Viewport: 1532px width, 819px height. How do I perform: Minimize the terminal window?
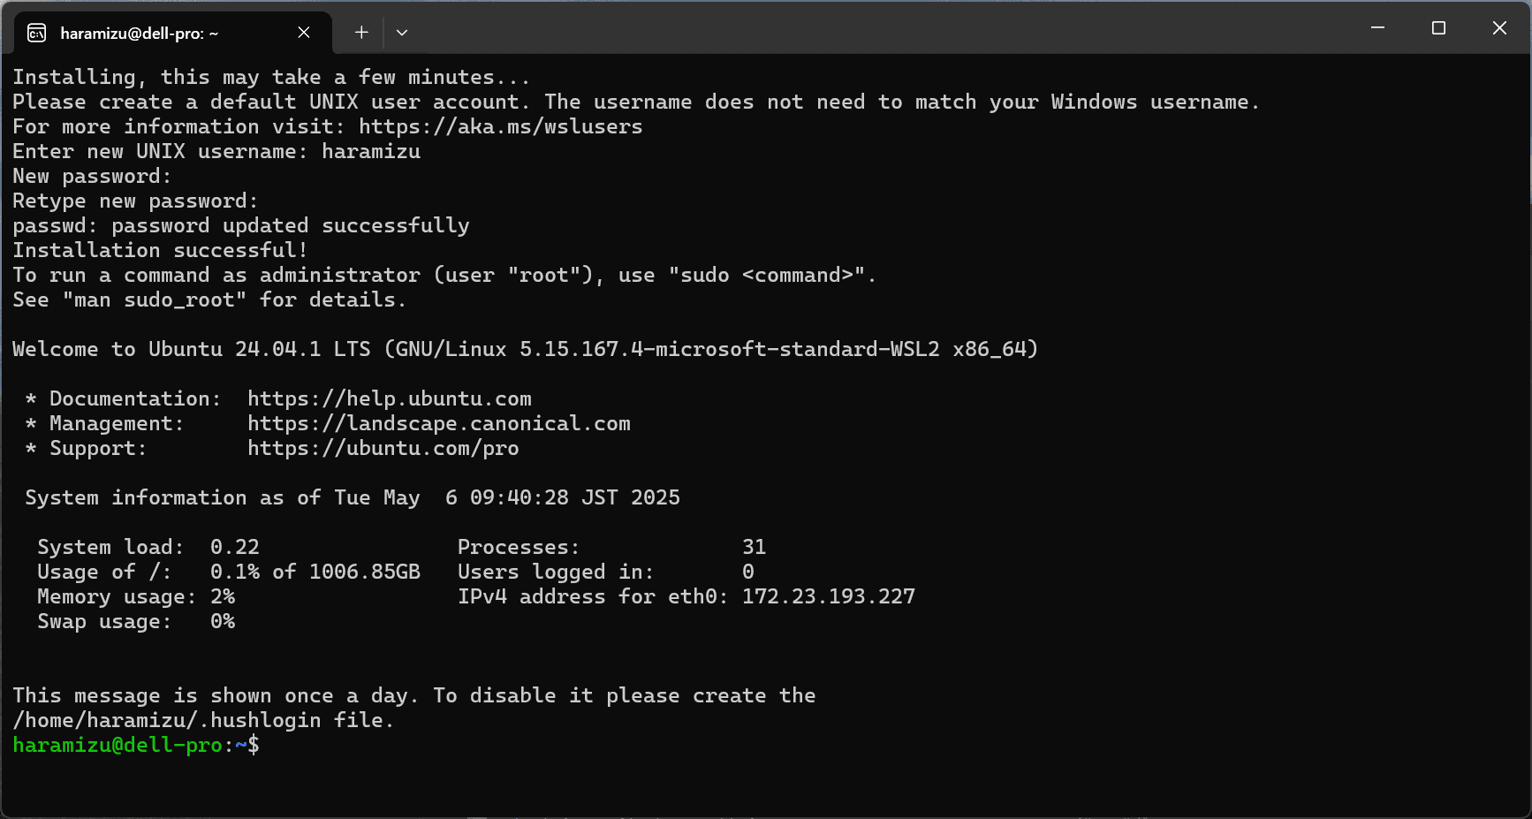(1377, 28)
